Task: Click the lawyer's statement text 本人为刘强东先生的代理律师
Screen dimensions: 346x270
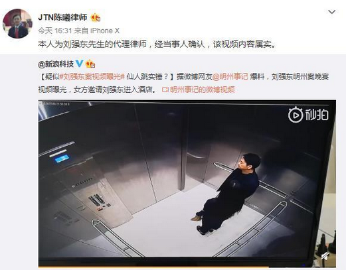Action: [x=92, y=44]
